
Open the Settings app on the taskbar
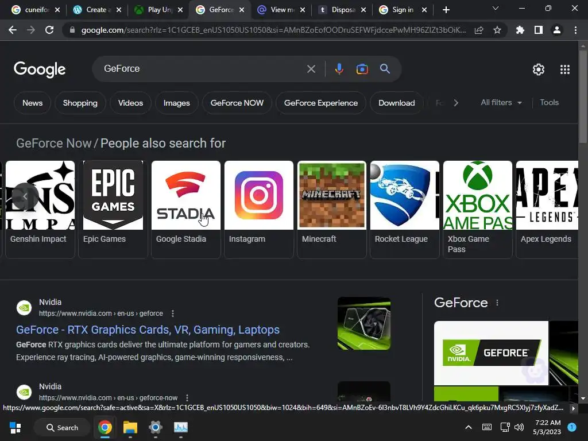tap(155, 427)
